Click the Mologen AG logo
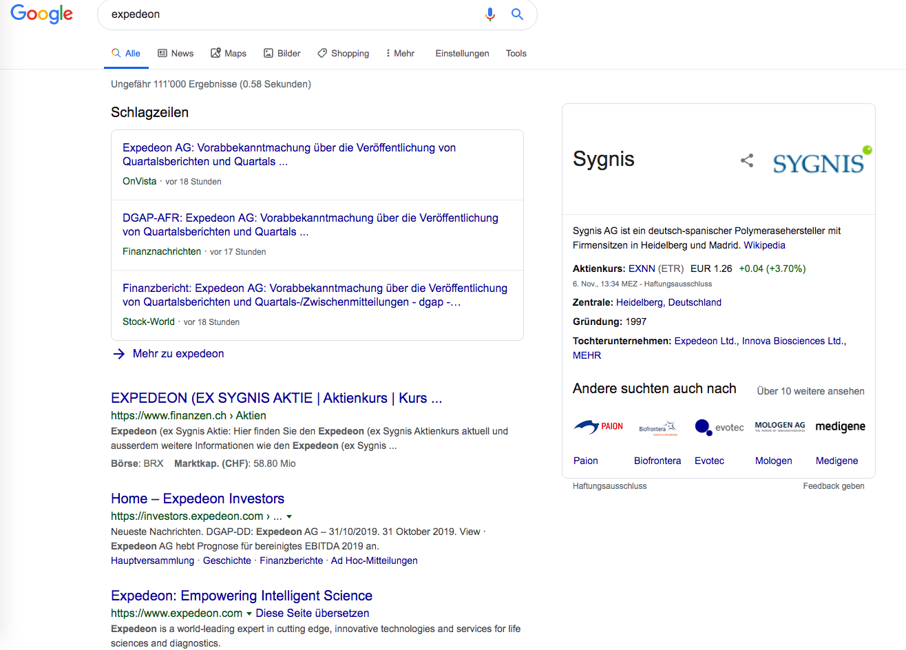Image resolution: width=906 pixels, height=650 pixels. [779, 427]
